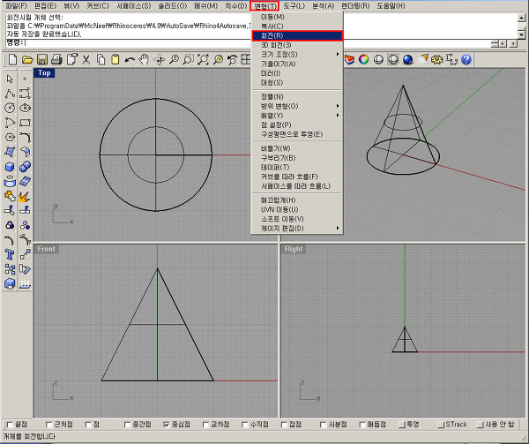Enable the 끝점 osnap checkbox
529x444 pixels.
(x=10, y=425)
